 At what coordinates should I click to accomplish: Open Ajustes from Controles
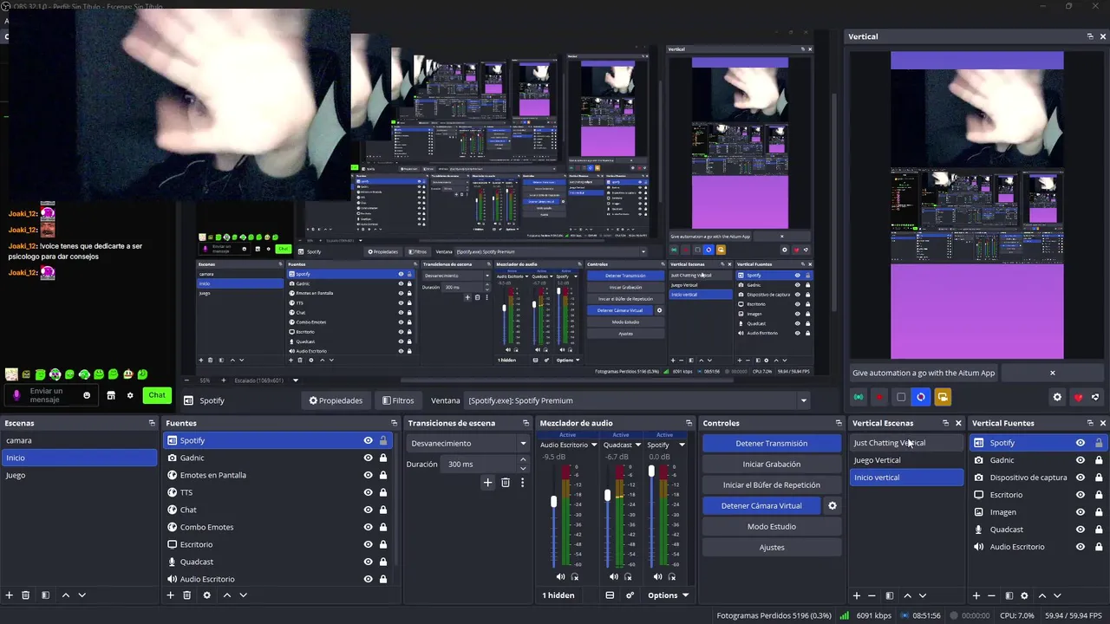pos(772,547)
